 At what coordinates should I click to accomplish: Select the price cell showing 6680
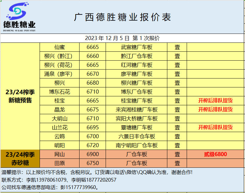click(93, 83)
